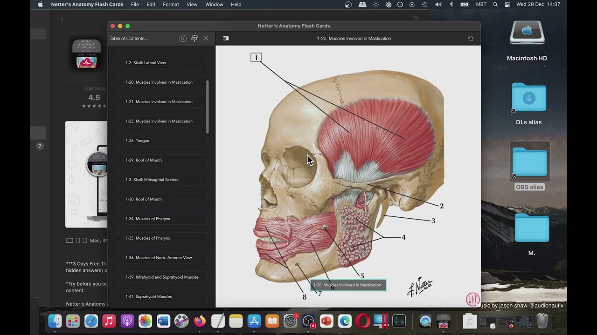The width and height of the screenshot is (597, 335).
Task: Select '1-26. Tongue' card
Action: tap(166, 141)
